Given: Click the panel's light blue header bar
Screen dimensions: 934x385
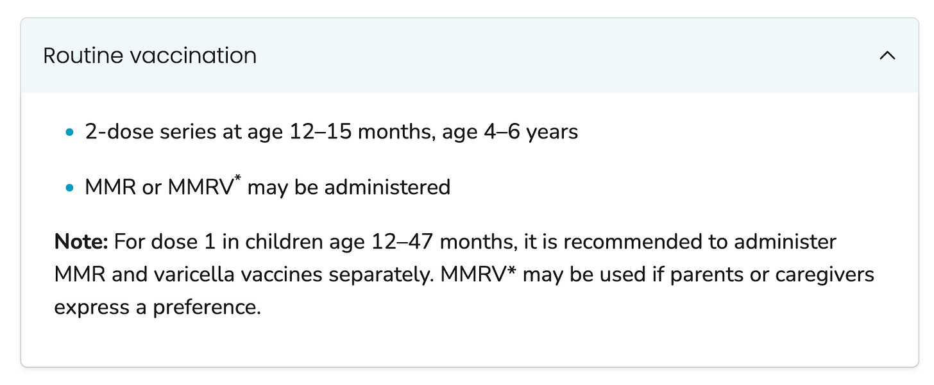Looking at the screenshot, I should tap(467, 56).
